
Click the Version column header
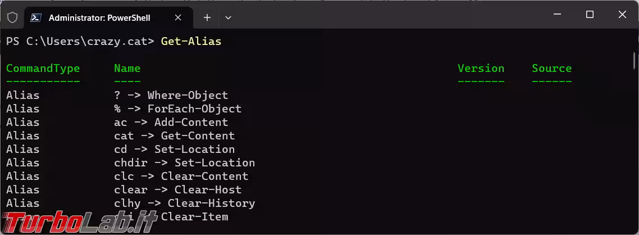(x=481, y=68)
